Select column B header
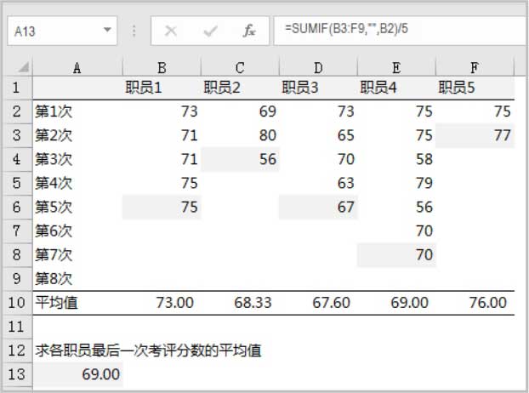The image size is (529, 393). [162, 67]
